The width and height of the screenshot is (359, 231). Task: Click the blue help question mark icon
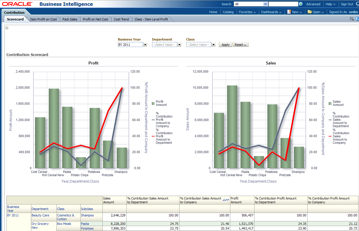357,19
